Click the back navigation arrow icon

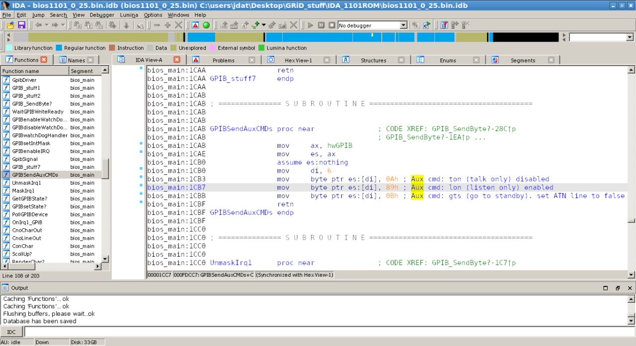38,25
